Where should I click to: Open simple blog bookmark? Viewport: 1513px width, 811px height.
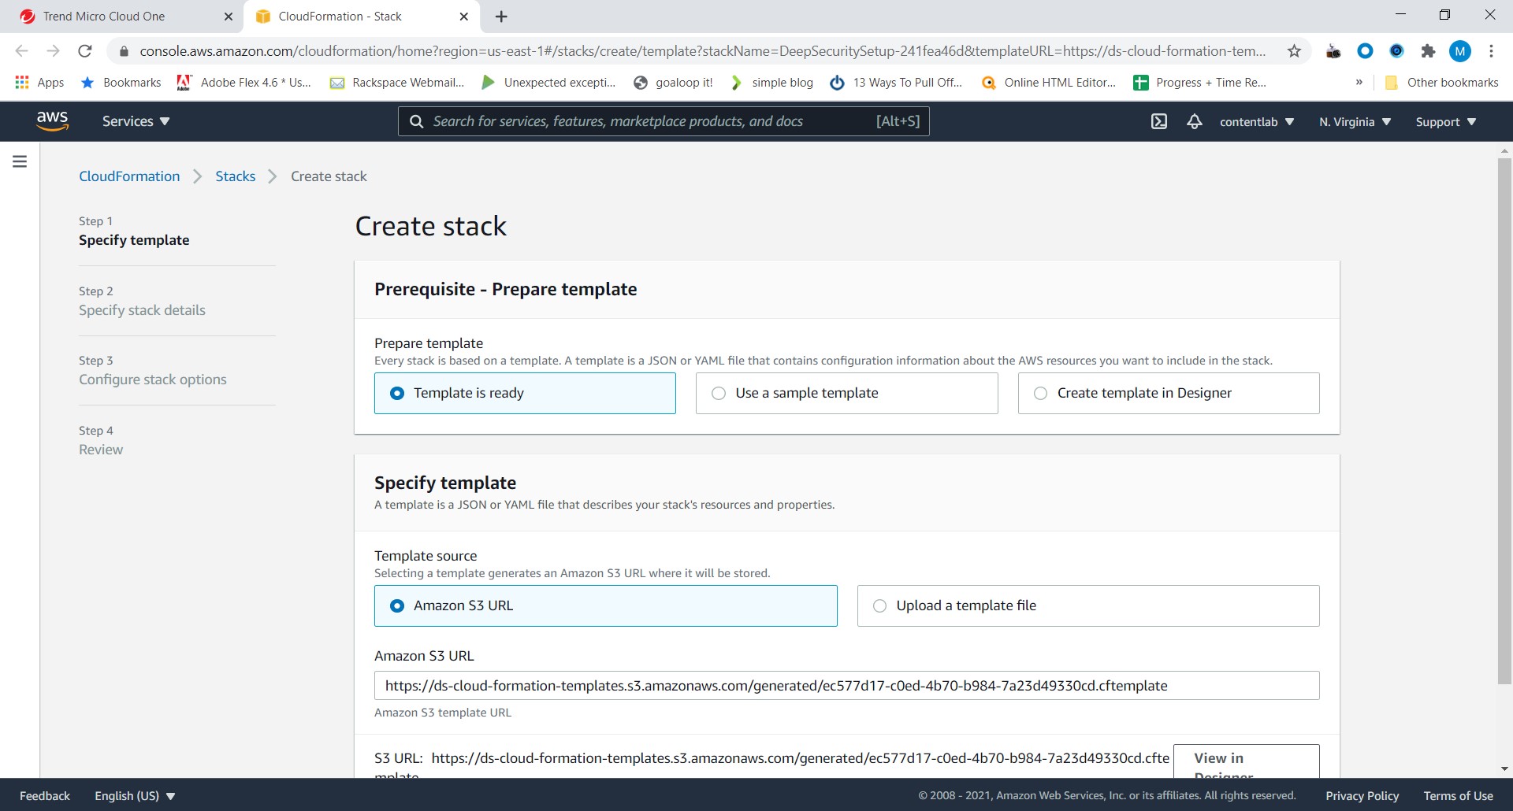point(772,83)
